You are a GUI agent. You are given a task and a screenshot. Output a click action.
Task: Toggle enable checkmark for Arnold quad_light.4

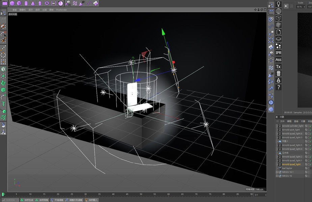coord(310,149)
